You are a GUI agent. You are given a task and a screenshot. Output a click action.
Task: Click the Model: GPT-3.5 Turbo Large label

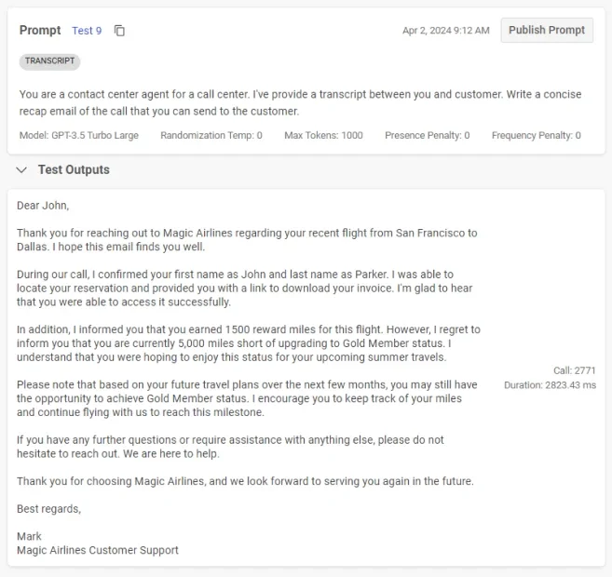pos(79,136)
